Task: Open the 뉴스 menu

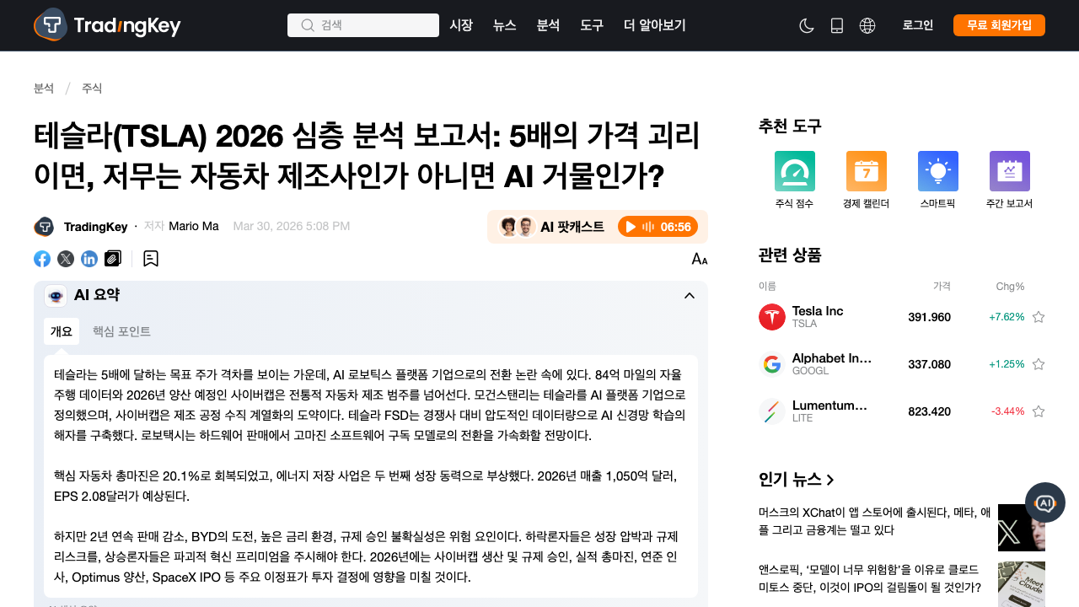Action: [505, 25]
